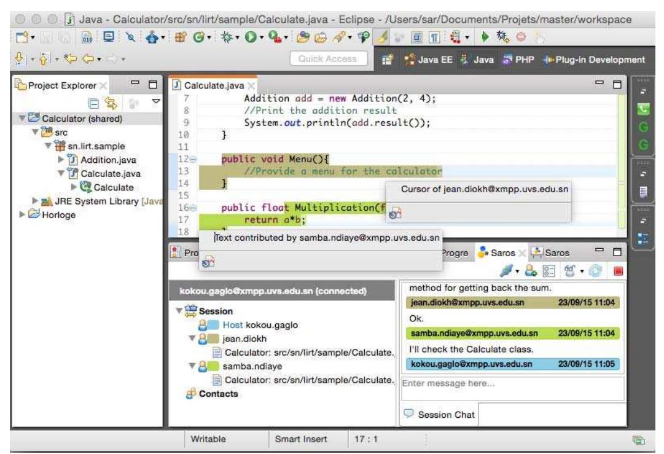
Task: Toggle Link with Editor in Project Explorer
Action: [111, 103]
